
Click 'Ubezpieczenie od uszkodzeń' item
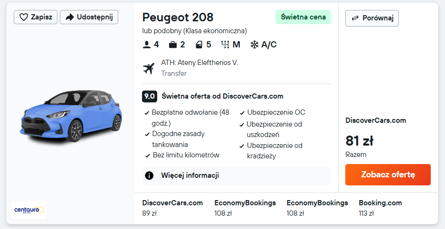point(275,129)
